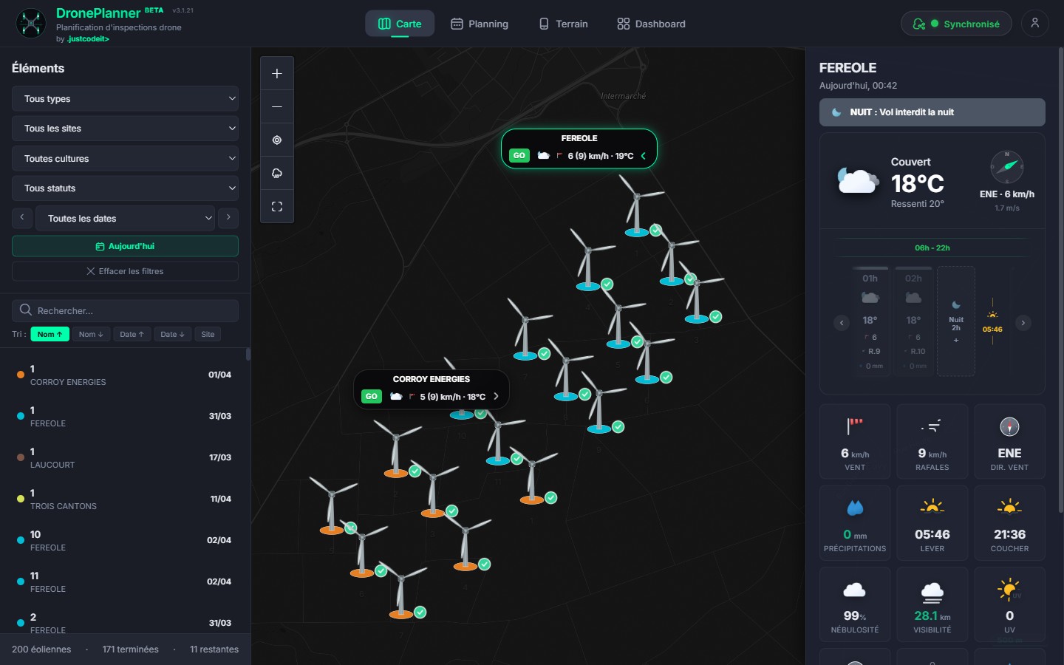The width and height of the screenshot is (1064, 665).
Task: Click the moon icon in night banner
Action: (836, 112)
